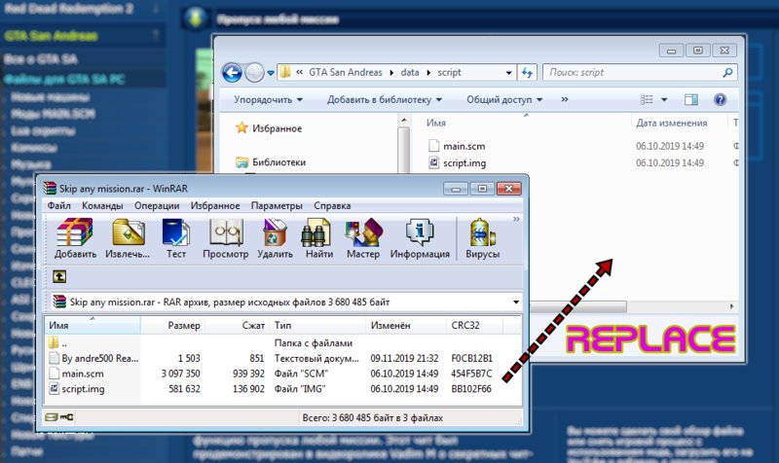Click the Explorer sidebar scroll up arrow
Screen dimensions: 779x463
click(x=404, y=120)
